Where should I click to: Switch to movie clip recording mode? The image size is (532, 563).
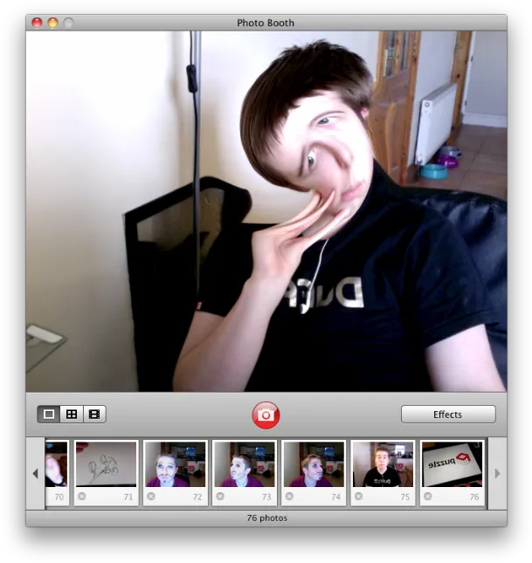point(94,415)
